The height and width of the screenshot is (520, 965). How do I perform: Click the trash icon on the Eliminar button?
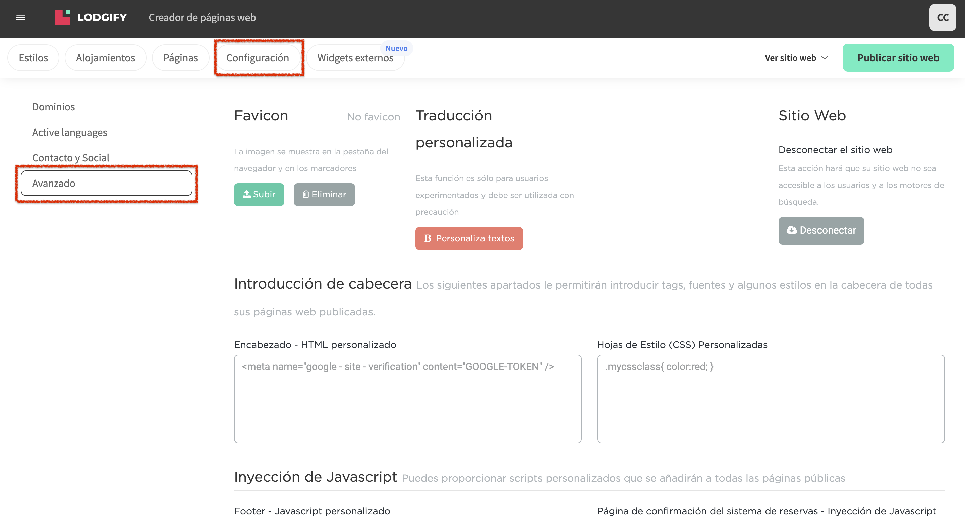[306, 194]
